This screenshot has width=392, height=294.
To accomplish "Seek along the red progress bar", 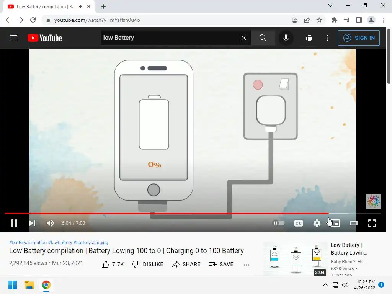I will click(193, 213).
